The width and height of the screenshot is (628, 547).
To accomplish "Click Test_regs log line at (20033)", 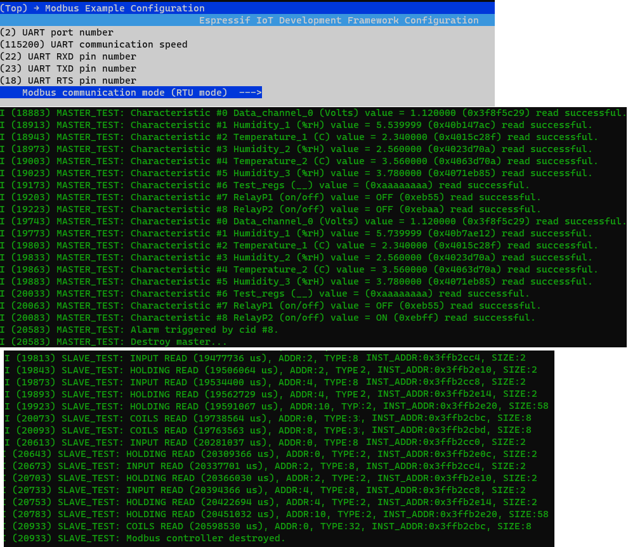I will click(x=265, y=293).
